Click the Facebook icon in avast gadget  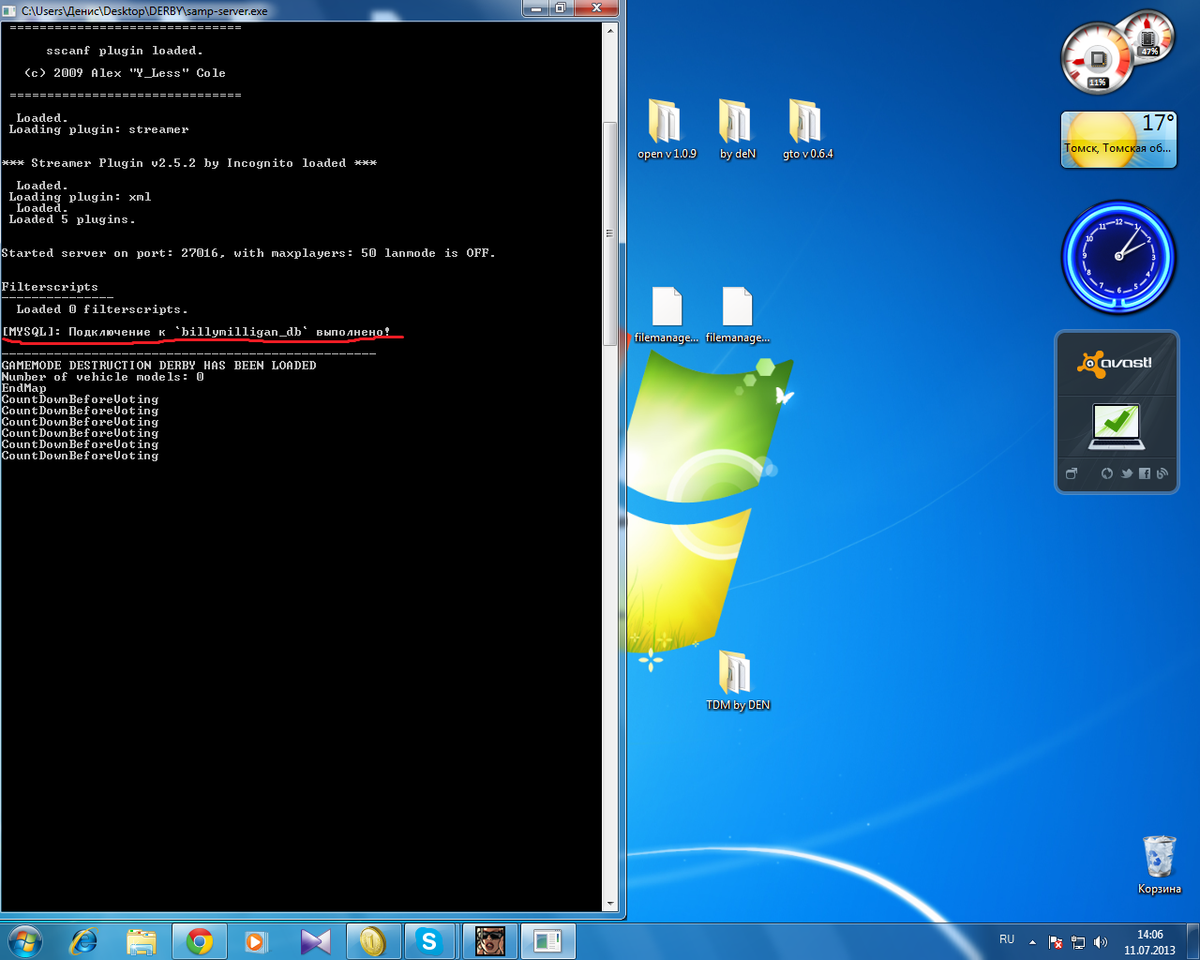click(1145, 473)
